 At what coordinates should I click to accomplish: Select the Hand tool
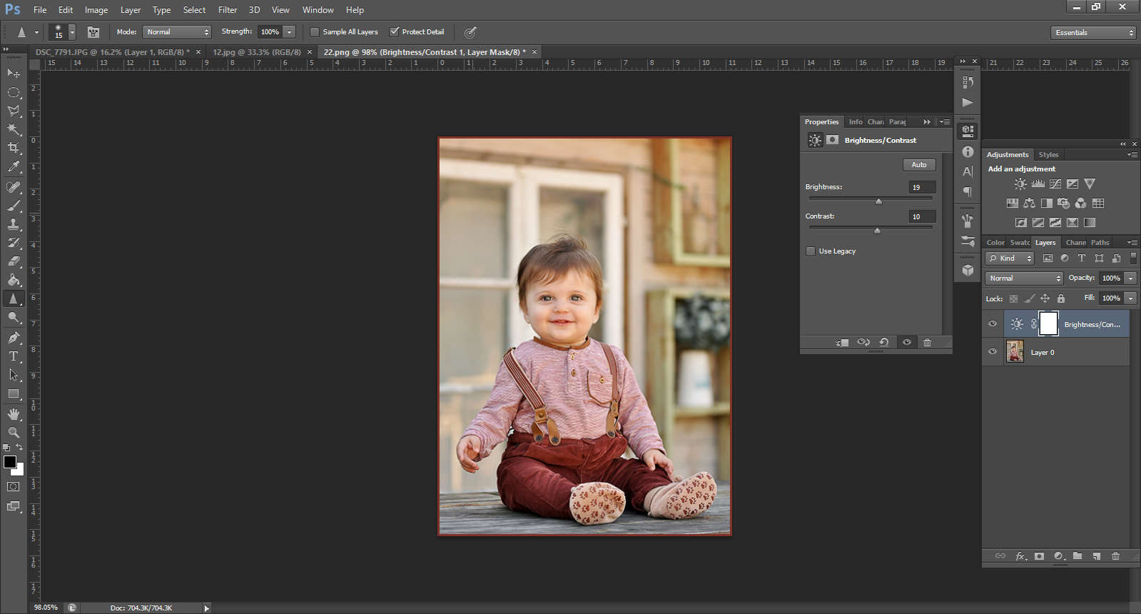14,414
